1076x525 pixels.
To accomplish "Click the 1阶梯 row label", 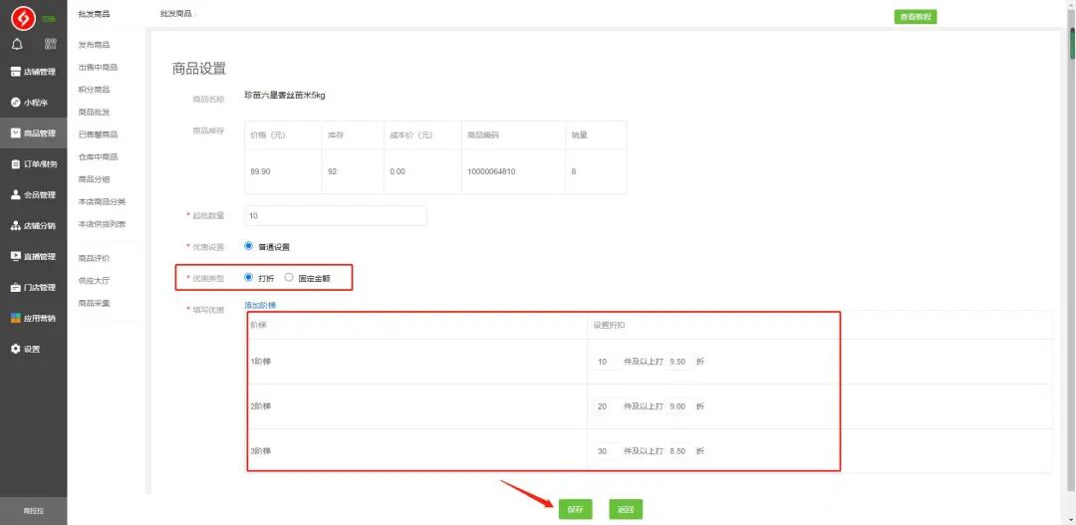I will point(261,361).
